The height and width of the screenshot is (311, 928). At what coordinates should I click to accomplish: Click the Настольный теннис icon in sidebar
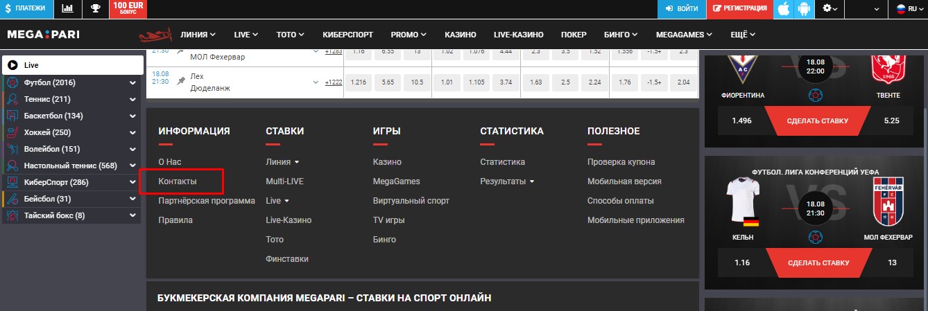click(12, 166)
